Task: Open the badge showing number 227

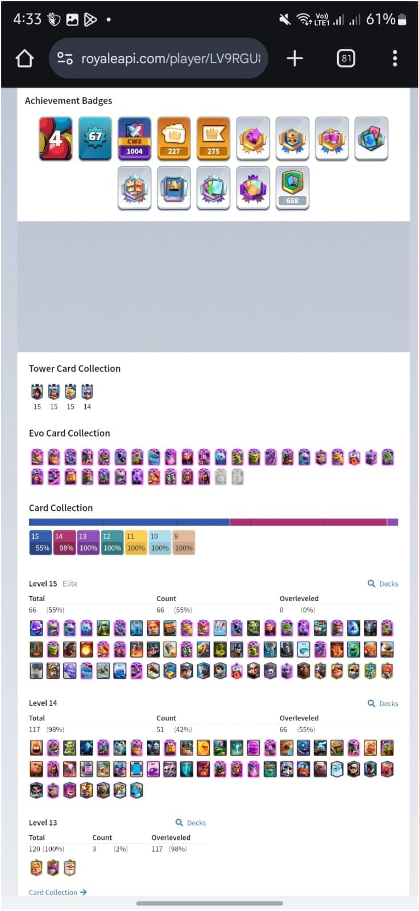Action: 174,138
